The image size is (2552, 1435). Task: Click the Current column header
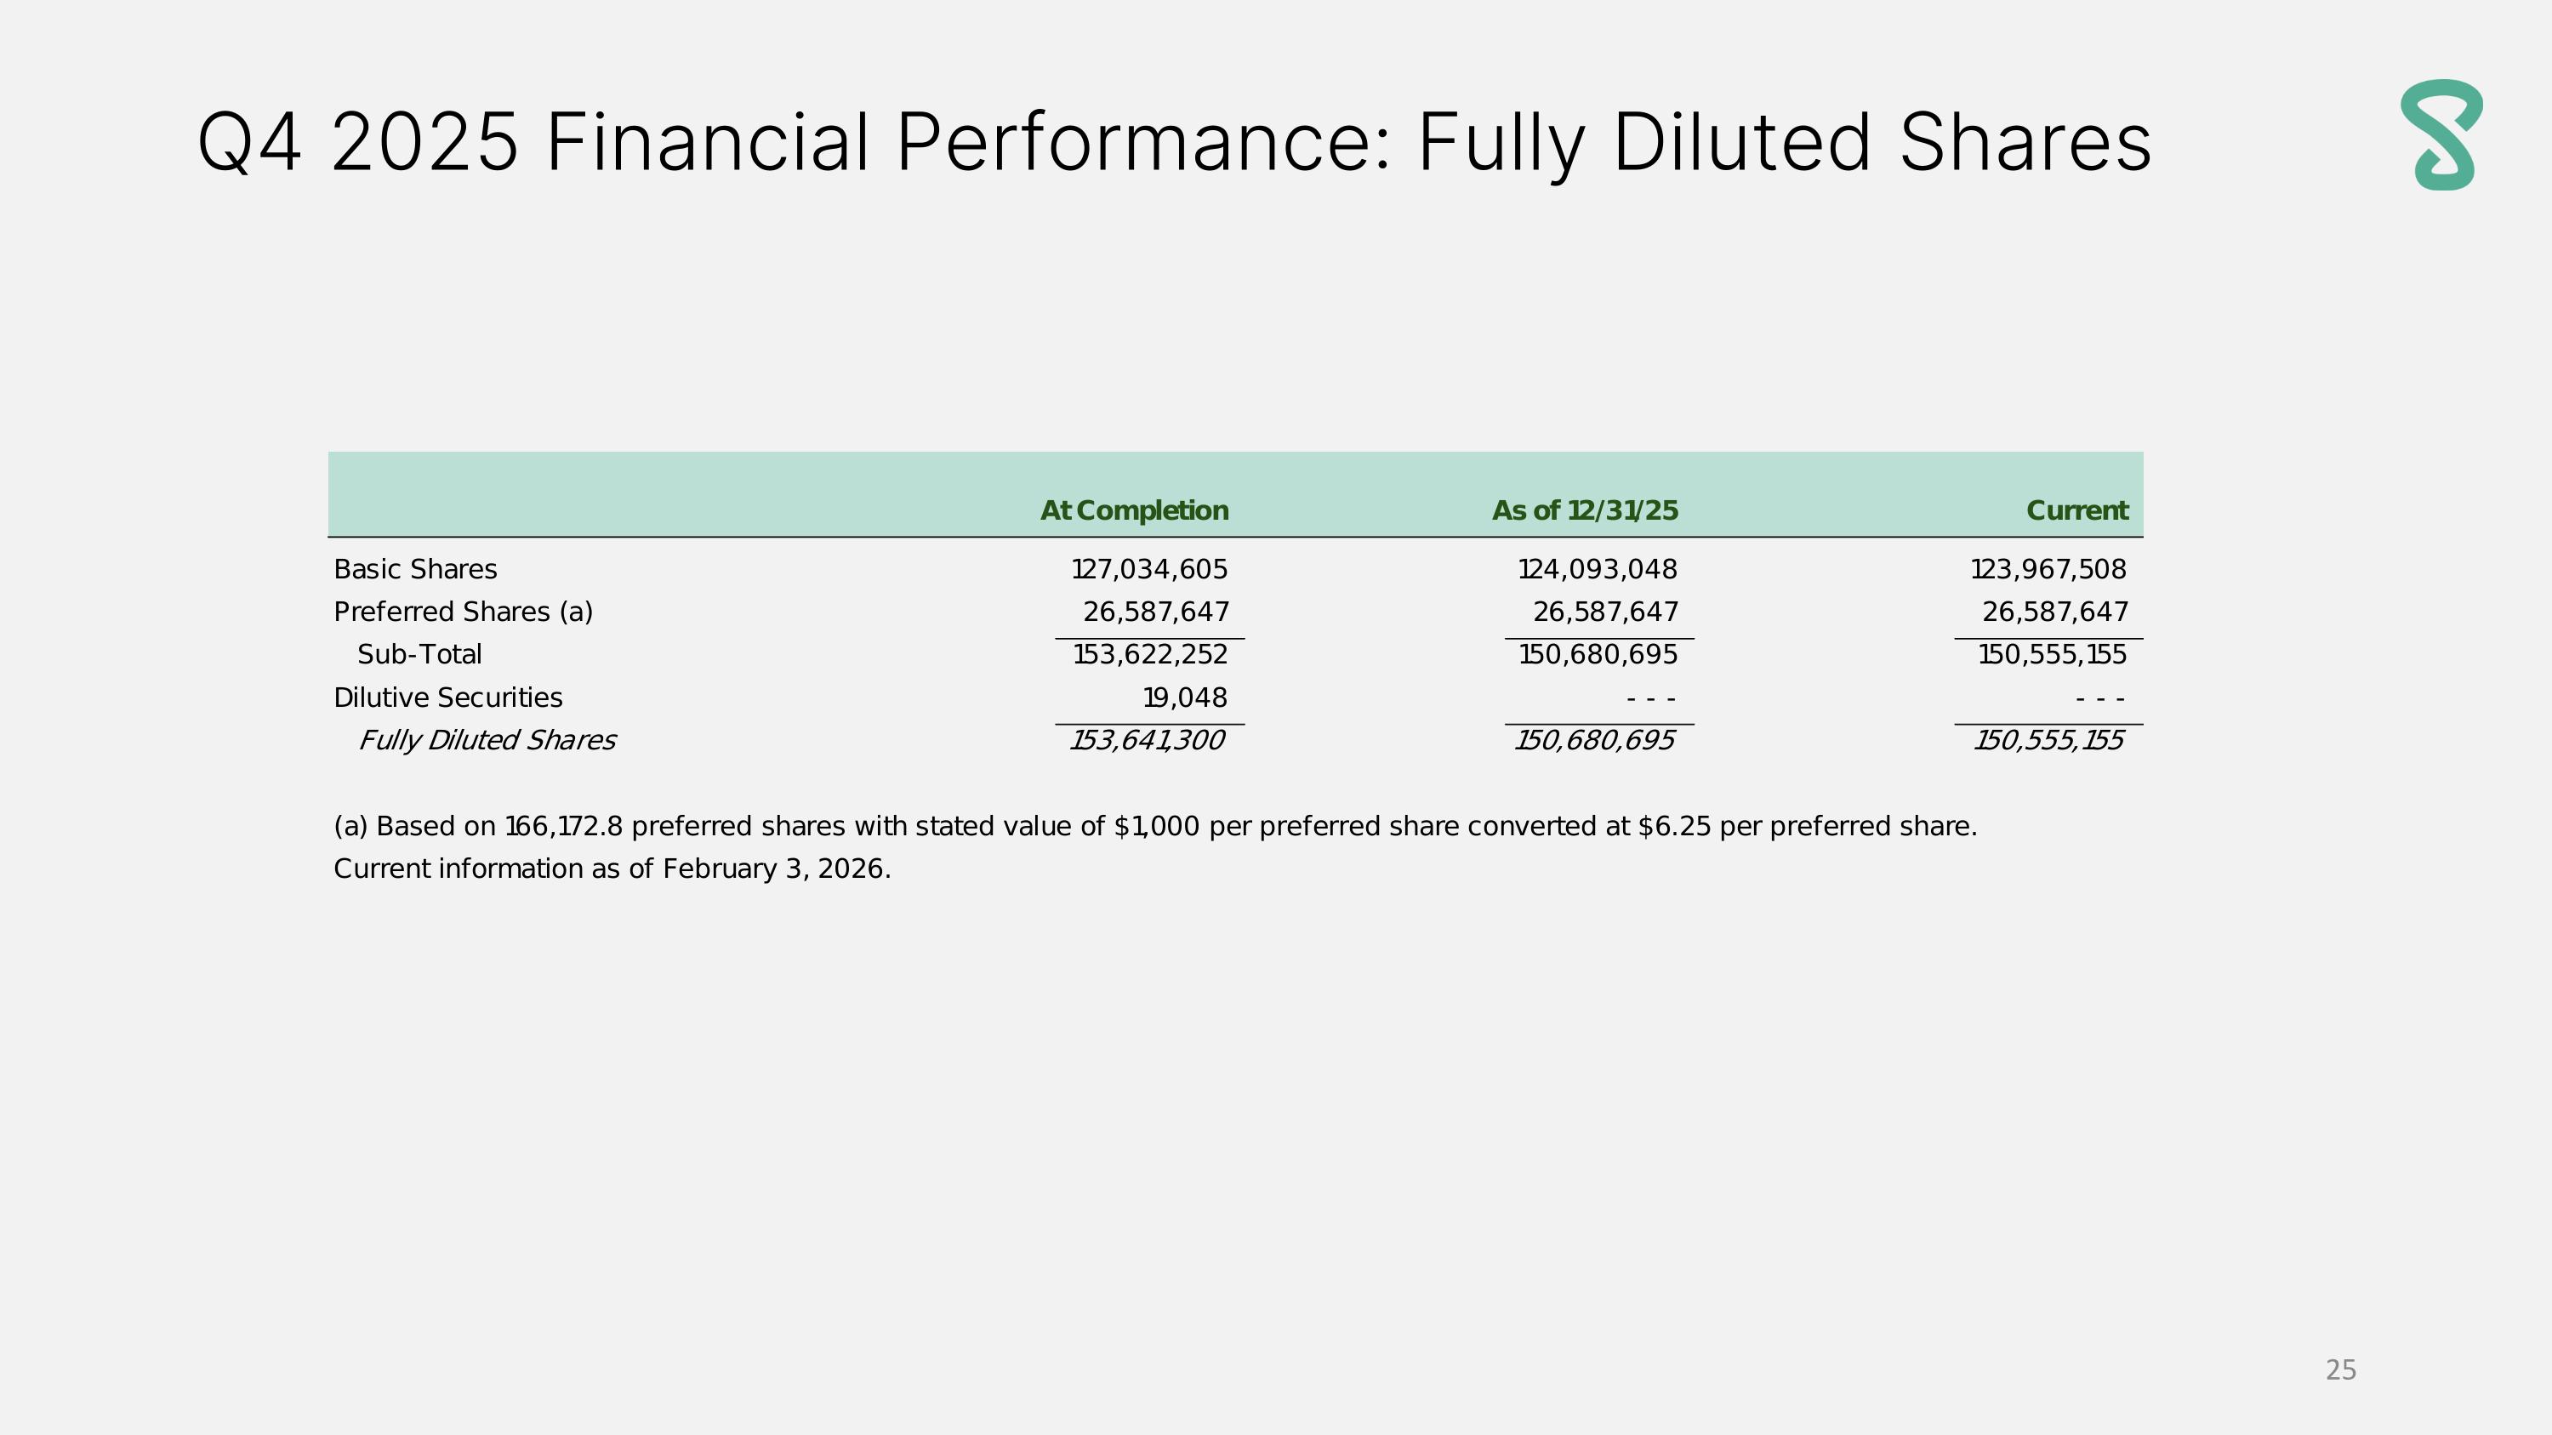click(2077, 511)
